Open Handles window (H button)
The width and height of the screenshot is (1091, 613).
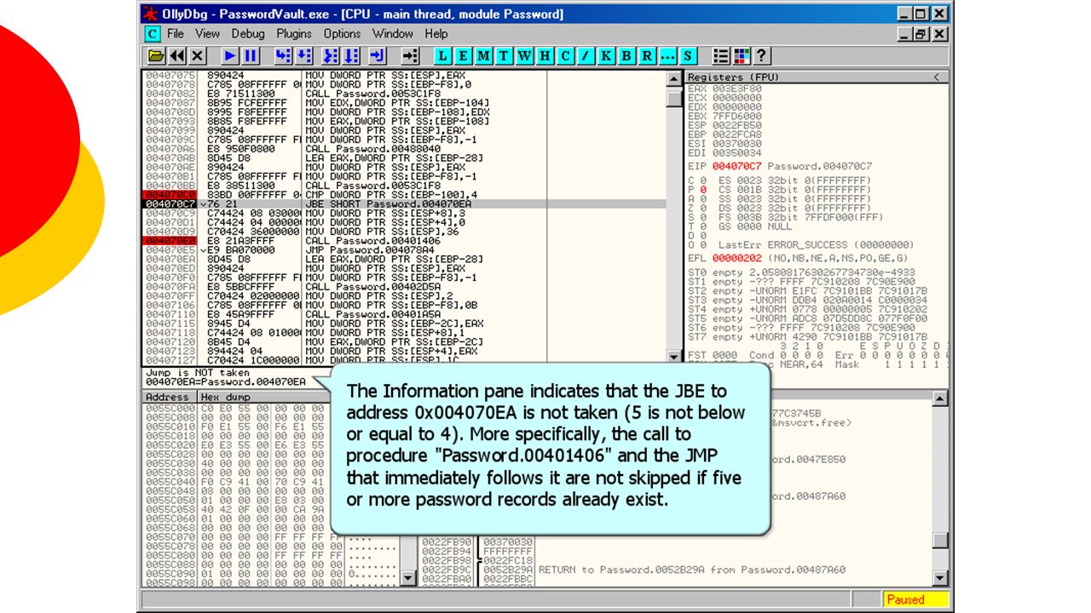(545, 56)
